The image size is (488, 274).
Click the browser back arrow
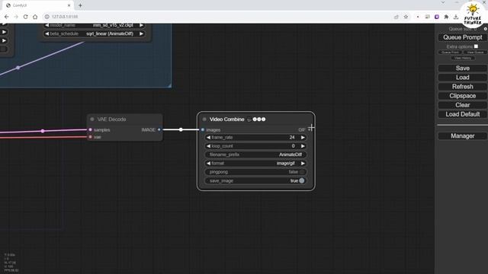7,17
